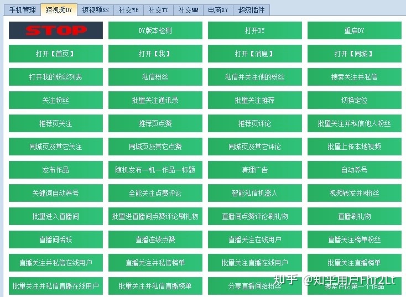
Task: Click the 清理广告 button
Action: 255,170
